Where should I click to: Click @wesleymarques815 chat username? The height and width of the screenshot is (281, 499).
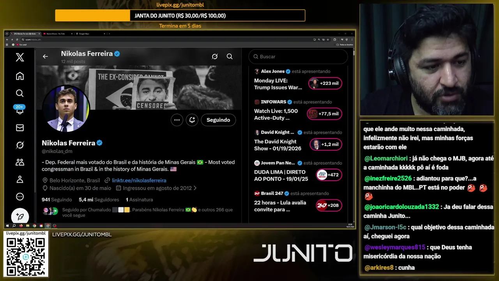[395, 247]
